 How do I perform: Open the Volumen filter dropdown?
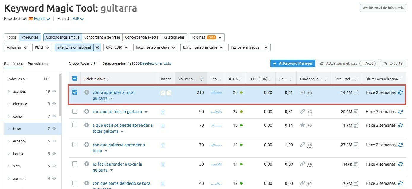[17, 47]
